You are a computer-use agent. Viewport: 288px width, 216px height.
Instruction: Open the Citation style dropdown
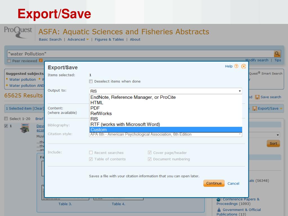[x=165, y=134]
